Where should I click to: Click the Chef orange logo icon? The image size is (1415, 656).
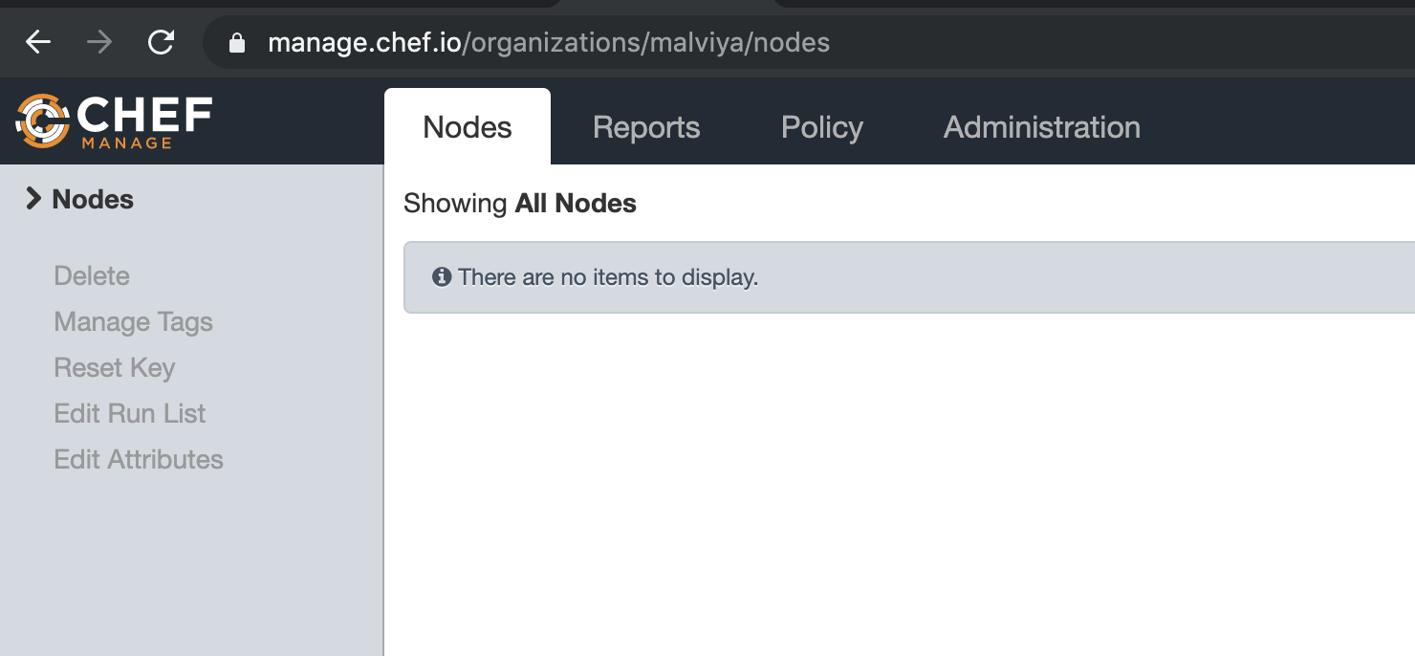tap(40, 120)
